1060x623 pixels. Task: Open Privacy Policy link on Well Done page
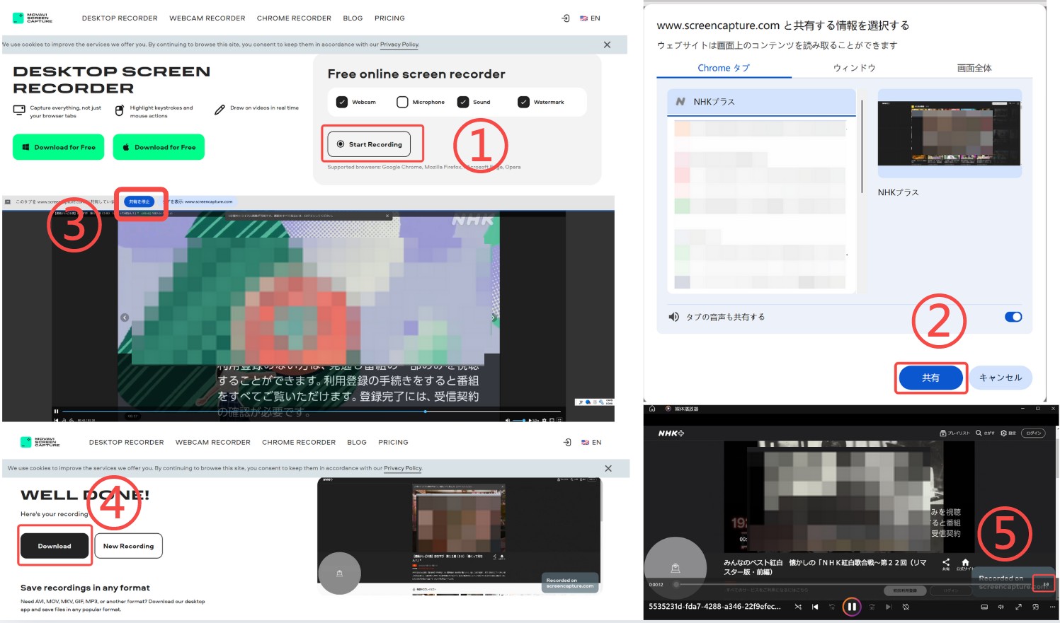coord(403,468)
